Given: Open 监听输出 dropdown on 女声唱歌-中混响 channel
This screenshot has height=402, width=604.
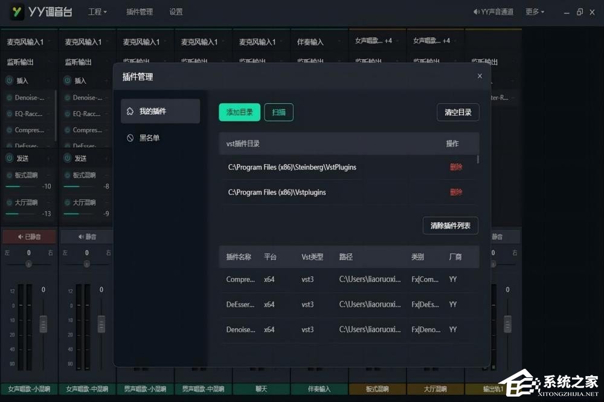Looking at the screenshot, I should tap(87, 62).
